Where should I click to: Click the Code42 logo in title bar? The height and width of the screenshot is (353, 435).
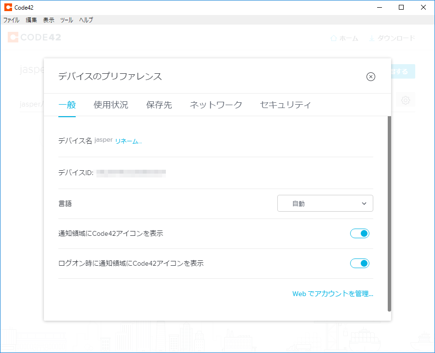point(8,8)
